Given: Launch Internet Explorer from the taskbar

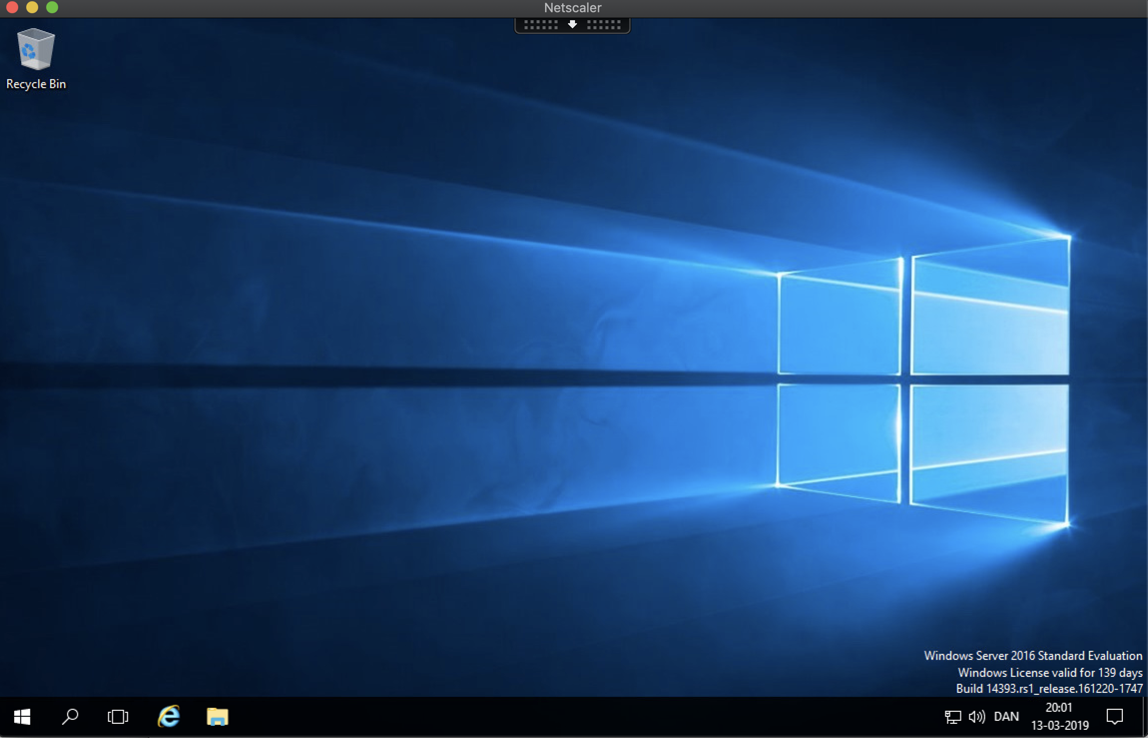Looking at the screenshot, I should (169, 717).
